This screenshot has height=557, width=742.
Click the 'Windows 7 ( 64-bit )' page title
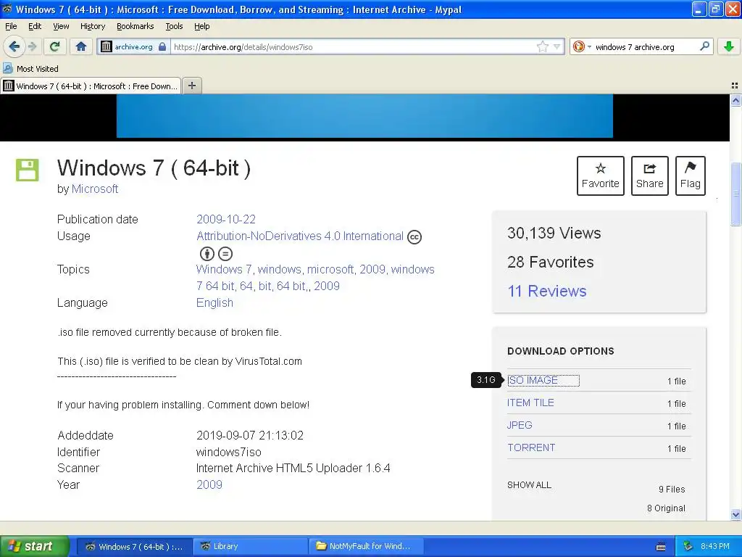(154, 168)
